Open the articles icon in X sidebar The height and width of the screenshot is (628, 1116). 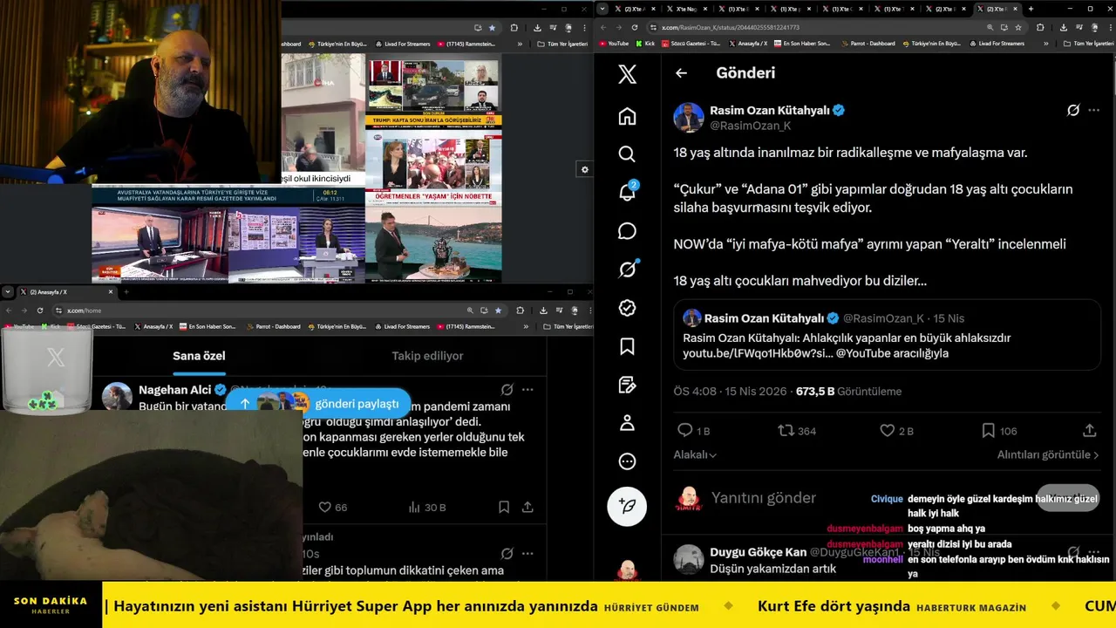(x=627, y=385)
